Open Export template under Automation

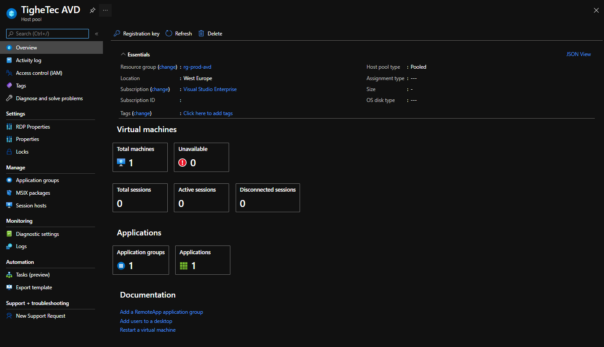tap(34, 287)
